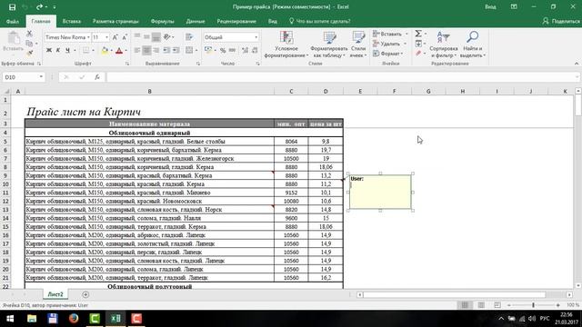Increase font size with larger A icon
Viewport: 582px width, 327px height.
pyautogui.click(x=115, y=37)
